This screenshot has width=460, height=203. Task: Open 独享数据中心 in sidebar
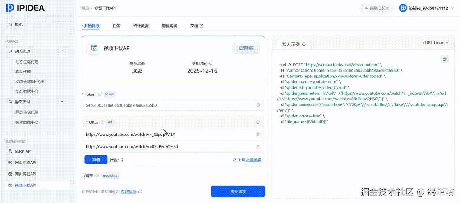click(27, 122)
